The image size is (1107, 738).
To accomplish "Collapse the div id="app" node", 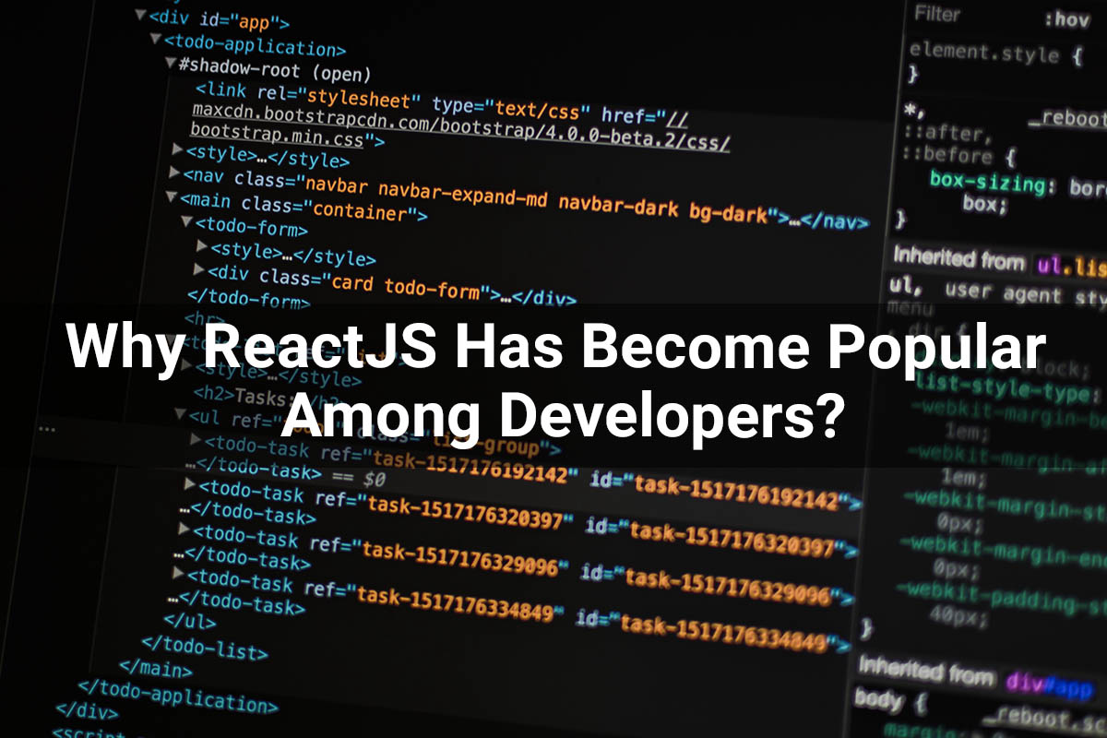I will click(x=139, y=15).
